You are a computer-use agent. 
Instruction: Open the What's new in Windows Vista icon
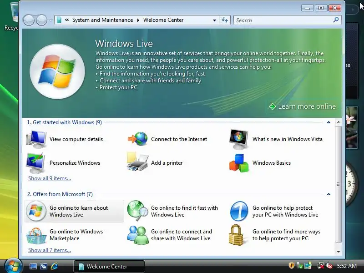238,139
